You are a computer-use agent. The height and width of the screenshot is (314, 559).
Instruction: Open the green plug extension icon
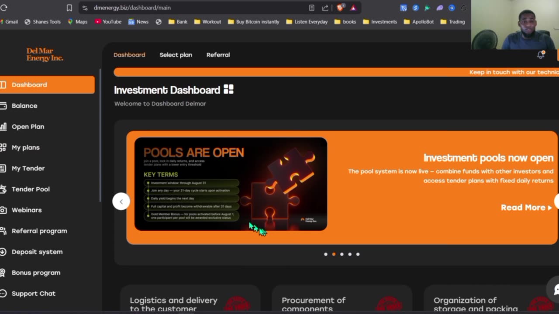(427, 8)
